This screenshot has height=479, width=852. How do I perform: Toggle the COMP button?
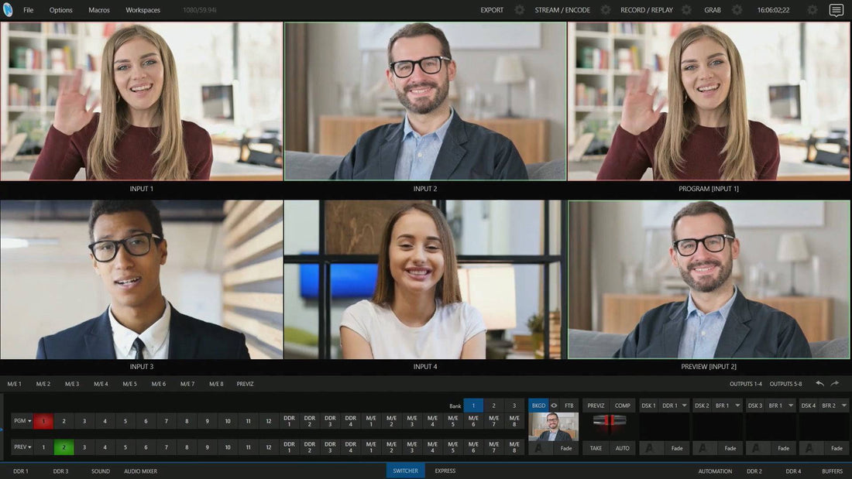(x=622, y=405)
